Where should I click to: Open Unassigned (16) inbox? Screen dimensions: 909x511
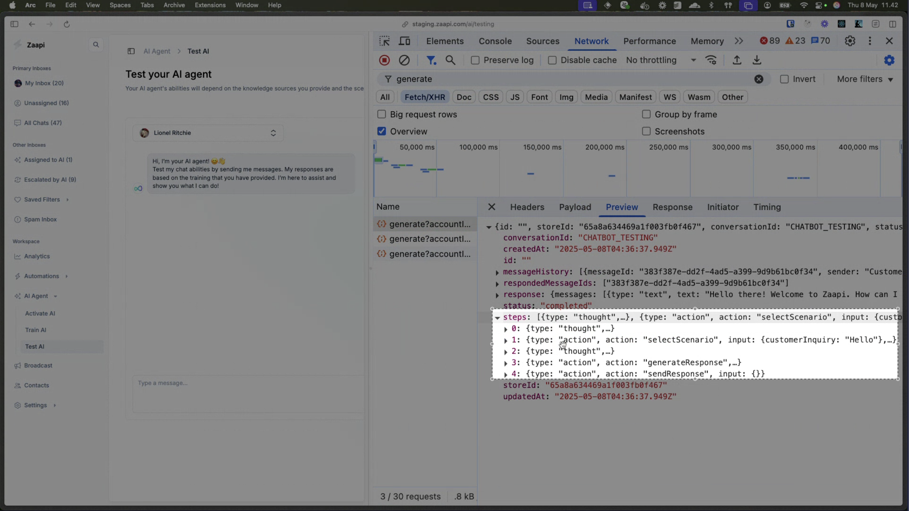46,103
